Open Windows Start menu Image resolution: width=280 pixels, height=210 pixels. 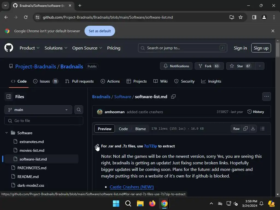pyautogui.click(x=116, y=203)
